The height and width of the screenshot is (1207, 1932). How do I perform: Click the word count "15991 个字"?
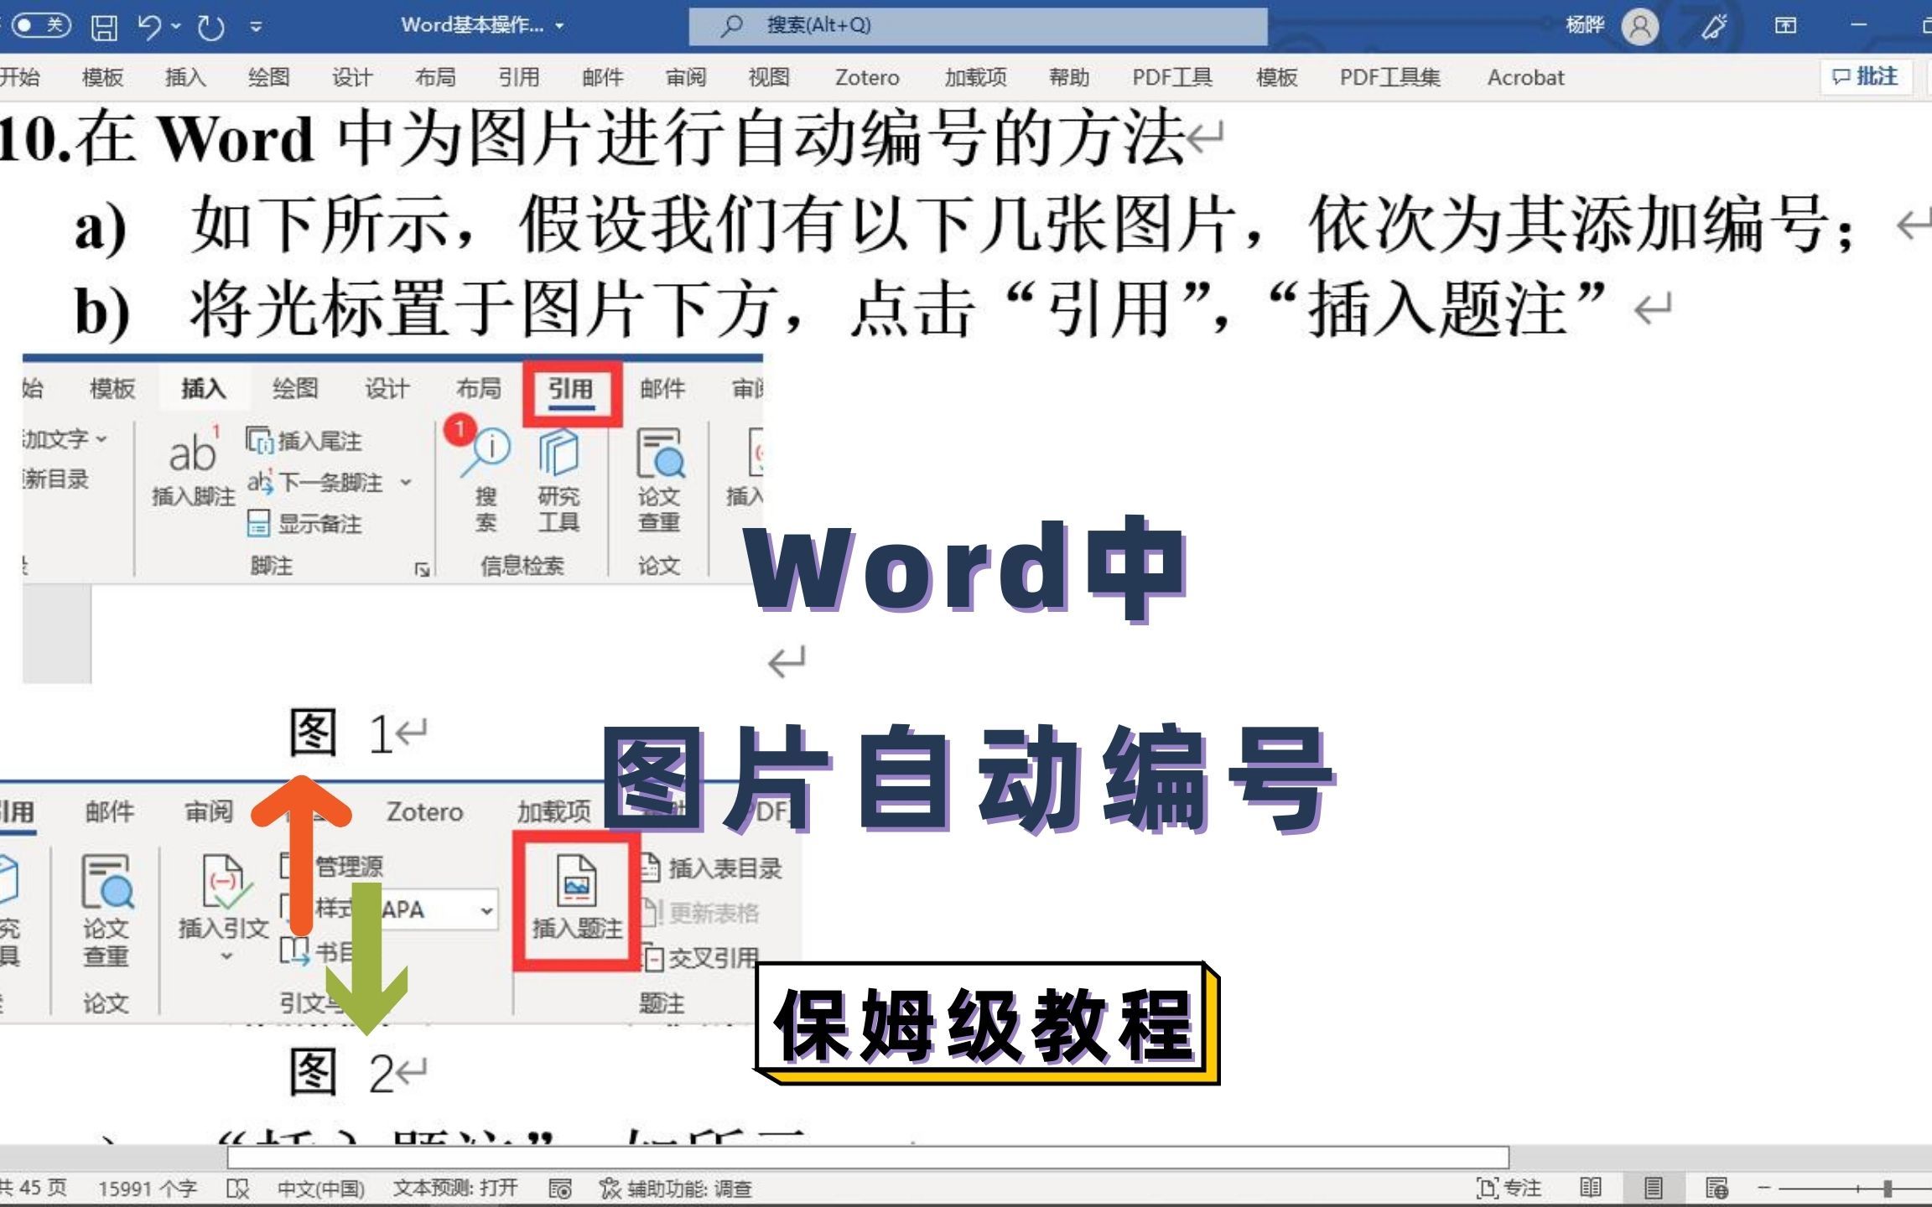[148, 1189]
